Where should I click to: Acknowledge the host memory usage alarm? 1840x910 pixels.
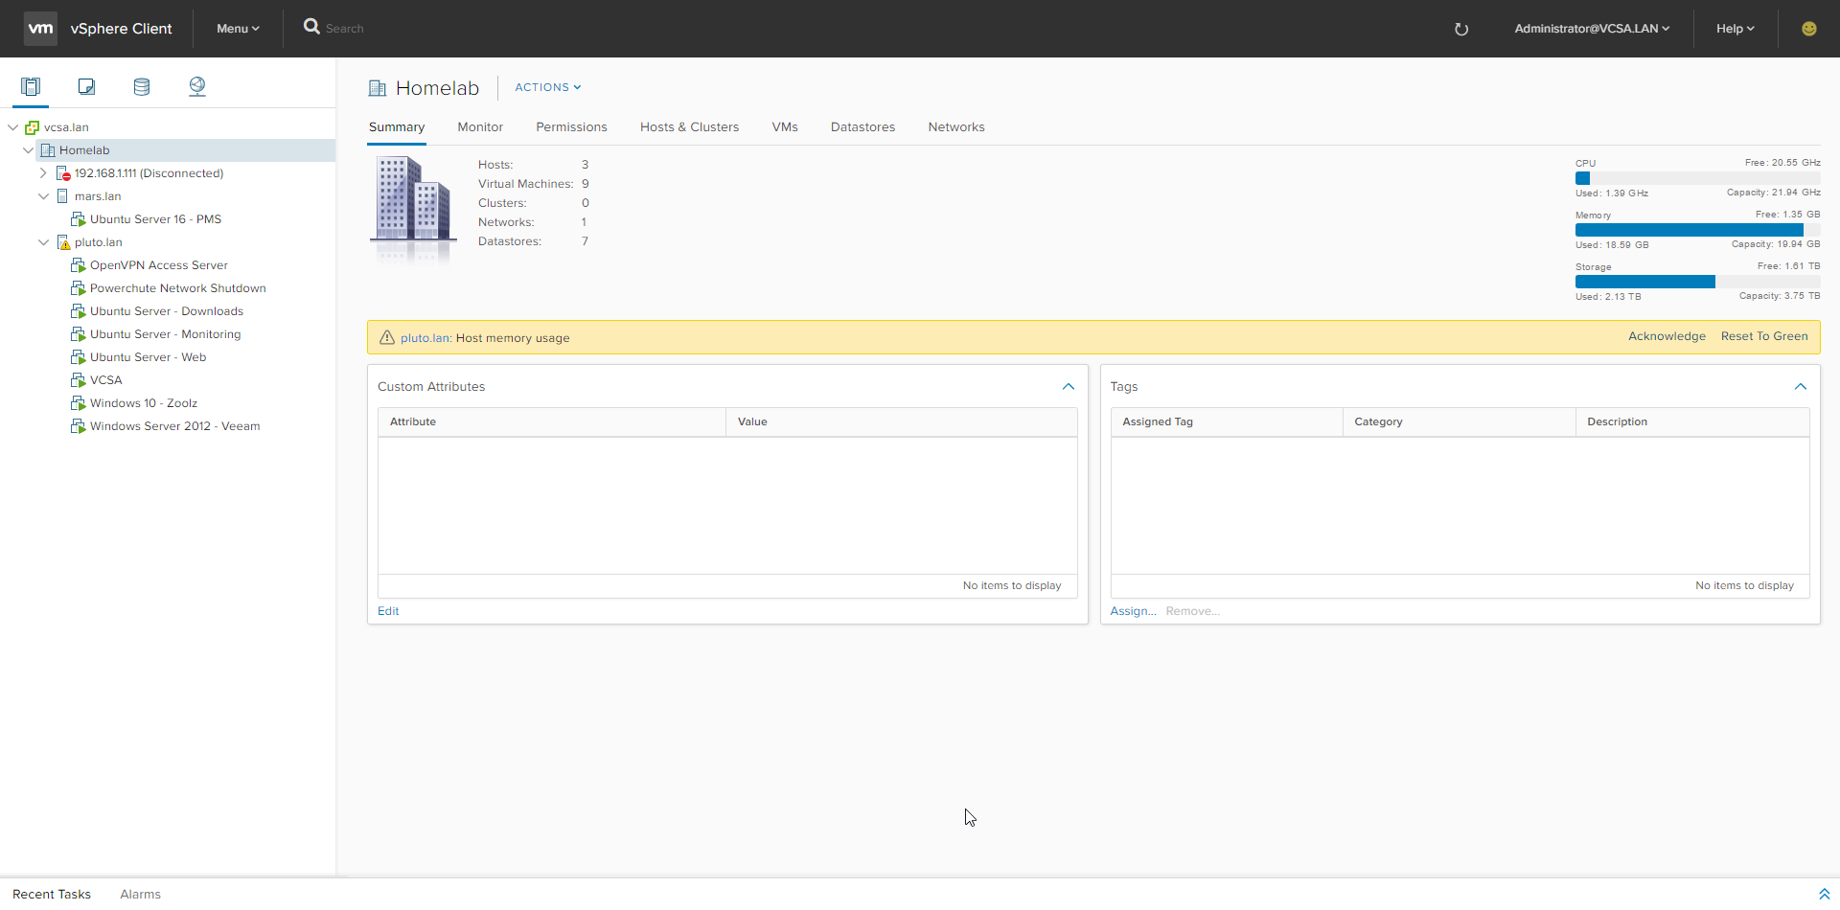(x=1667, y=336)
